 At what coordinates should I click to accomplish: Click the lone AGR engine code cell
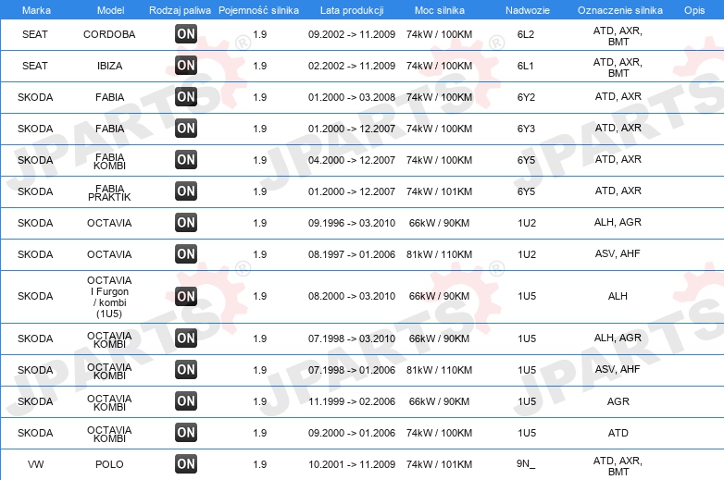coord(618,401)
